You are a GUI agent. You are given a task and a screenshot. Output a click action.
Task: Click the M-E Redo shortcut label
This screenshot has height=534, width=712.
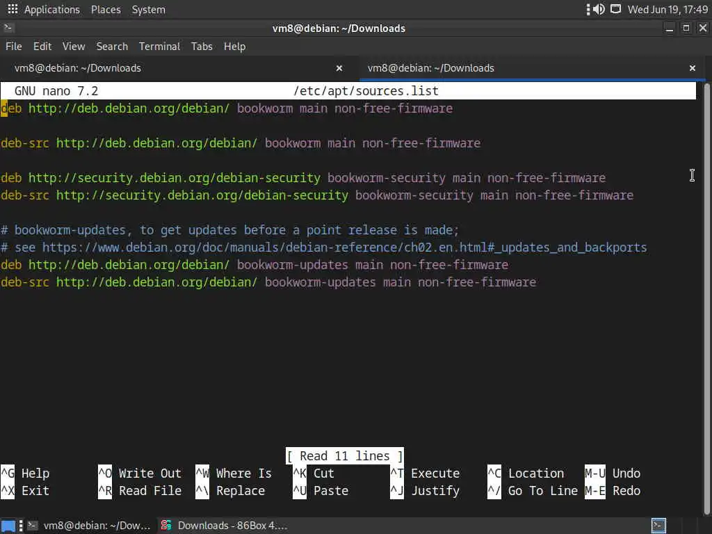(x=613, y=491)
